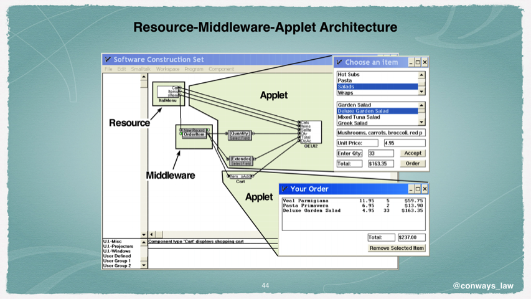Select User Defined in component list
This screenshot has width=531, height=299.
(x=117, y=256)
